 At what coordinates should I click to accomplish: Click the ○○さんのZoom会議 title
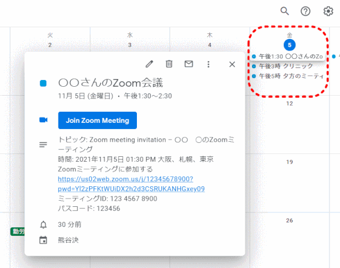point(111,83)
